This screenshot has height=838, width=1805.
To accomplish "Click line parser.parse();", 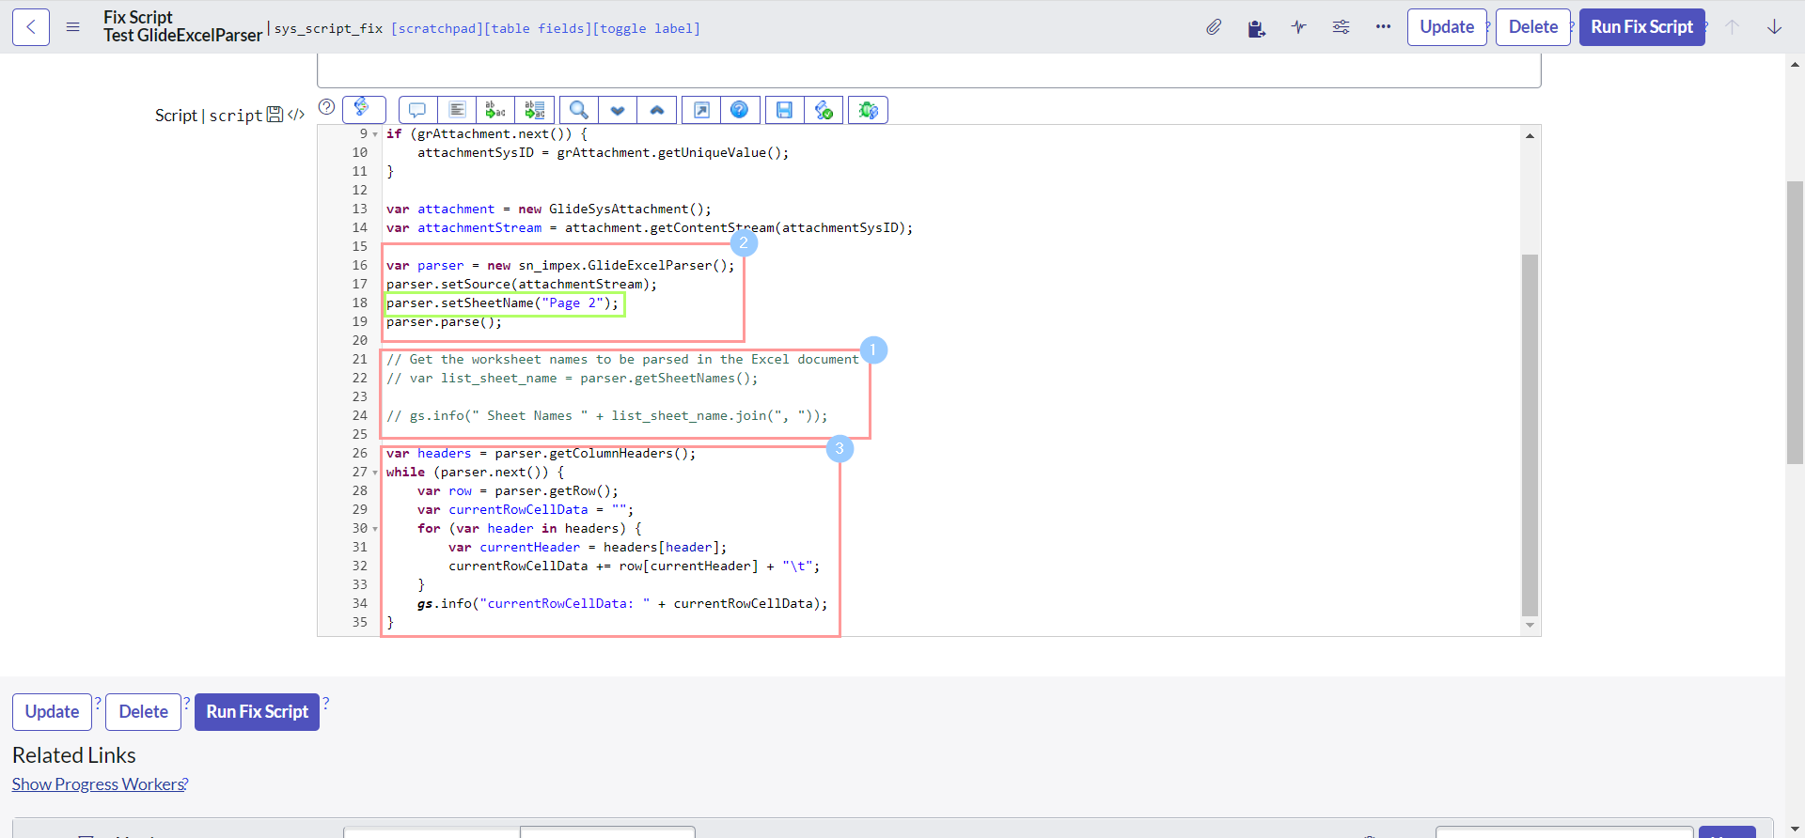I will (x=444, y=322).
